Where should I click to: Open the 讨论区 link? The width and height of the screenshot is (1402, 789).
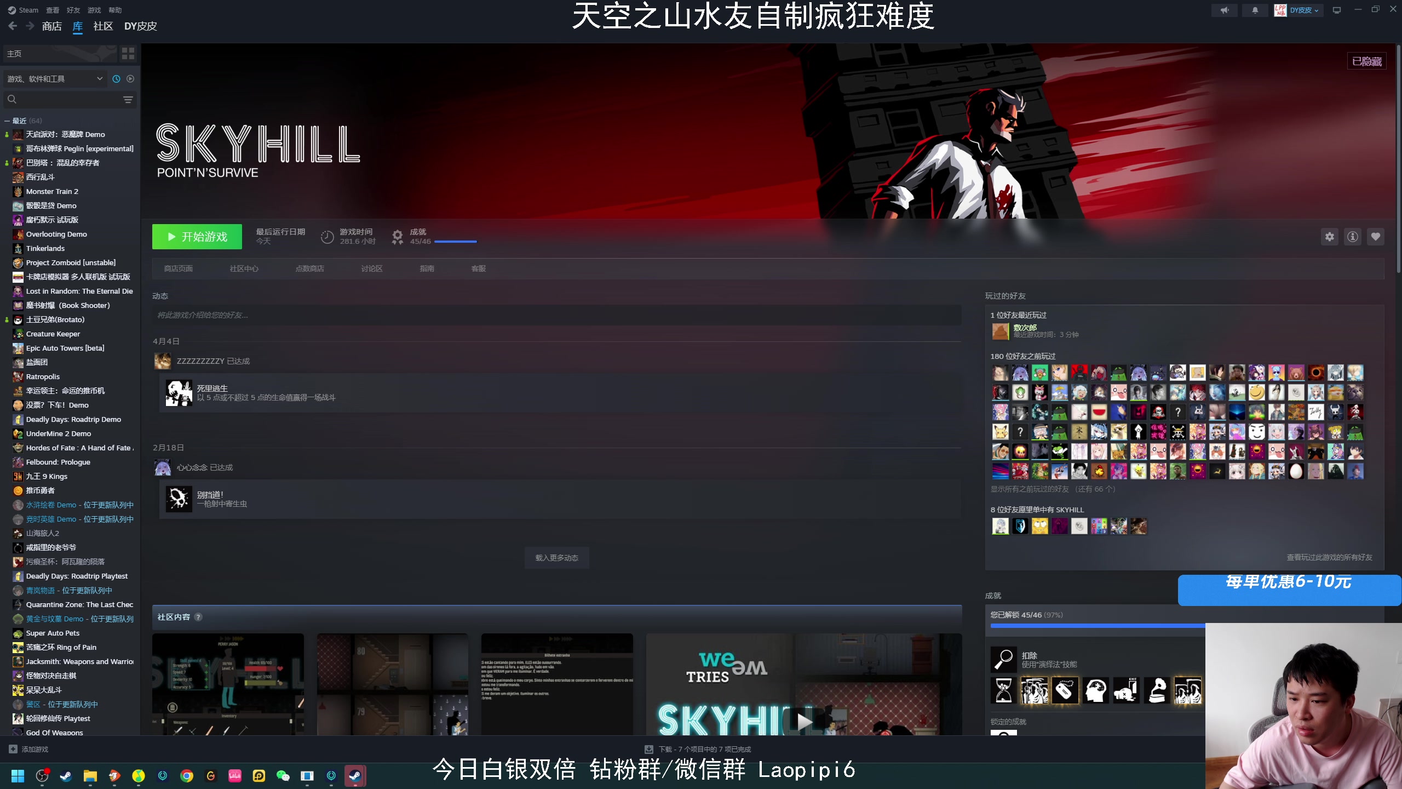pos(372,268)
